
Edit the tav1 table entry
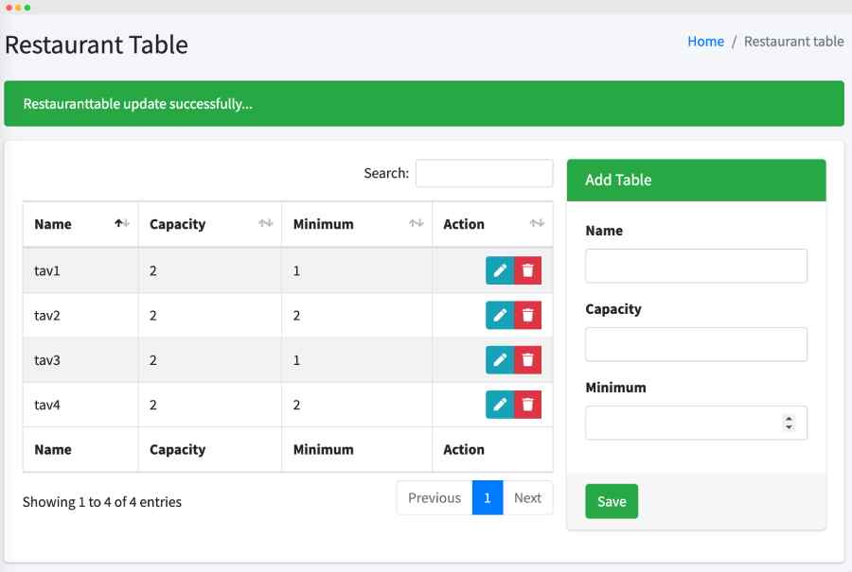point(499,270)
